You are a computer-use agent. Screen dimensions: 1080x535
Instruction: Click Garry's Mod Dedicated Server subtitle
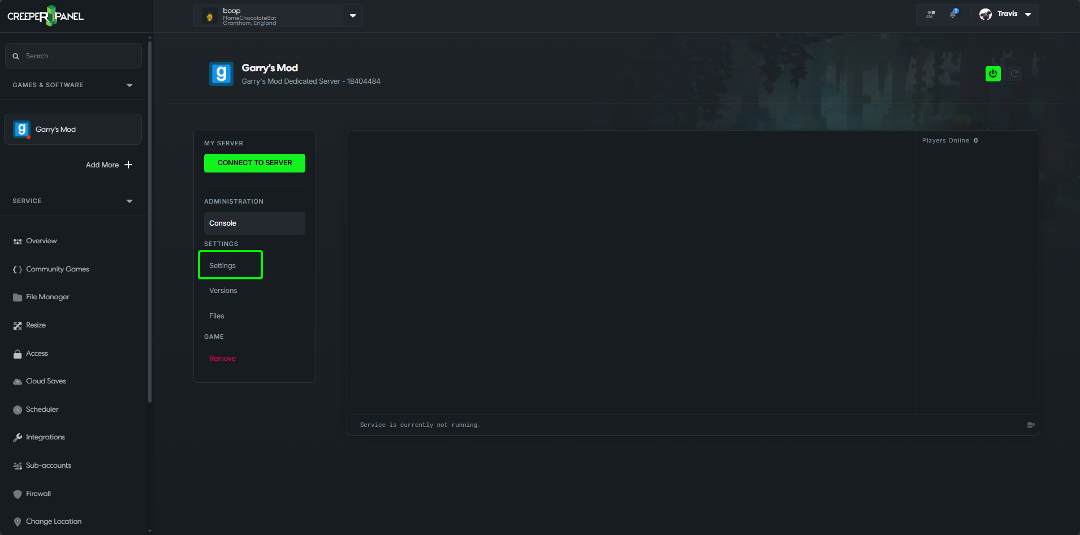pyautogui.click(x=311, y=81)
